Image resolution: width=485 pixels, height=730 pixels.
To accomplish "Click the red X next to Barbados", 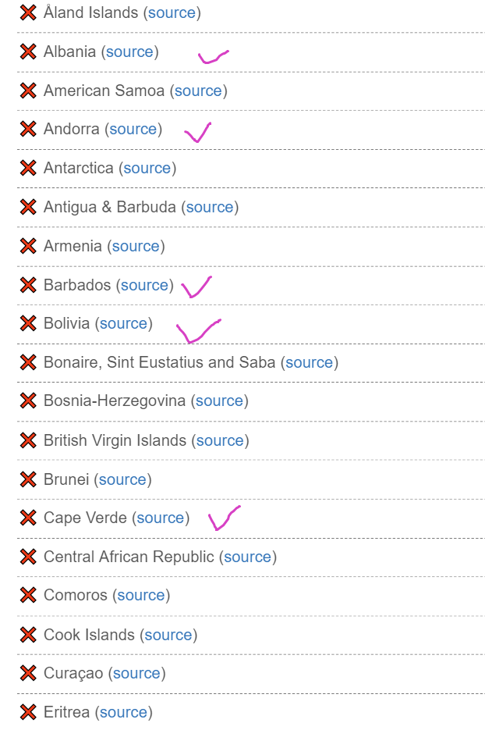I will 28,285.
